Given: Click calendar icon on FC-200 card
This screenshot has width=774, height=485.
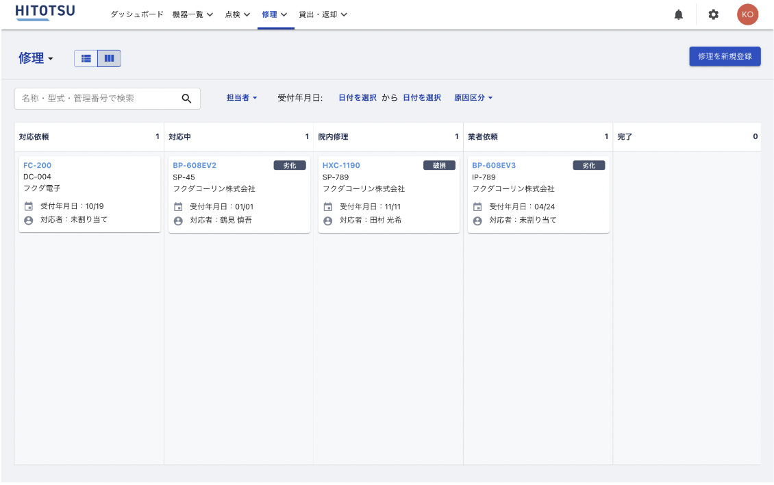Looking at the screenshot, I should tap(29, 206).
